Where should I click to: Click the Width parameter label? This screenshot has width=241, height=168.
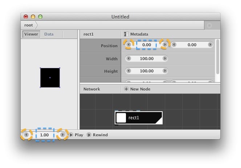111,59
